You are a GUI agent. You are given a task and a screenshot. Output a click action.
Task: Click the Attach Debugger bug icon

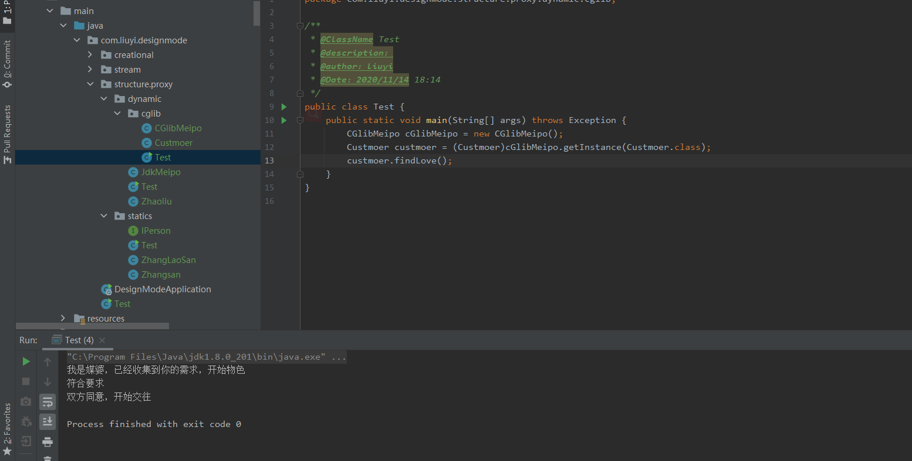26,421
